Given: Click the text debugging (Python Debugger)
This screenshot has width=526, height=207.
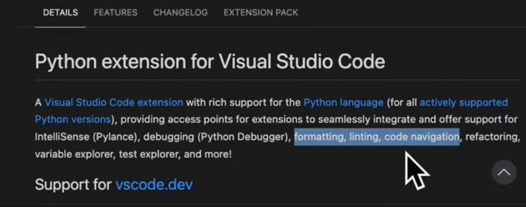Looking at the screenshot, I should [216, 137].
